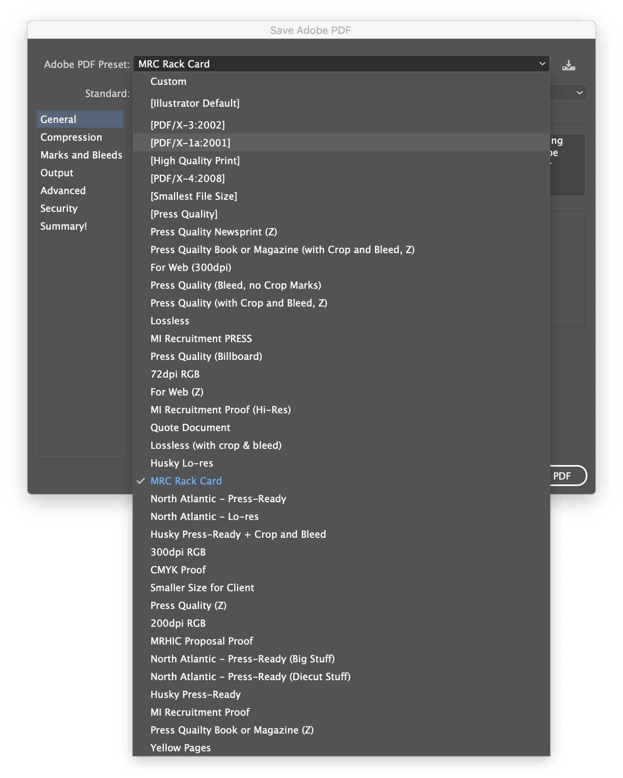623x778 pixels.
Task: Pick MI Recruitment Proof (Hi-Res)
Action: point(341,410)
